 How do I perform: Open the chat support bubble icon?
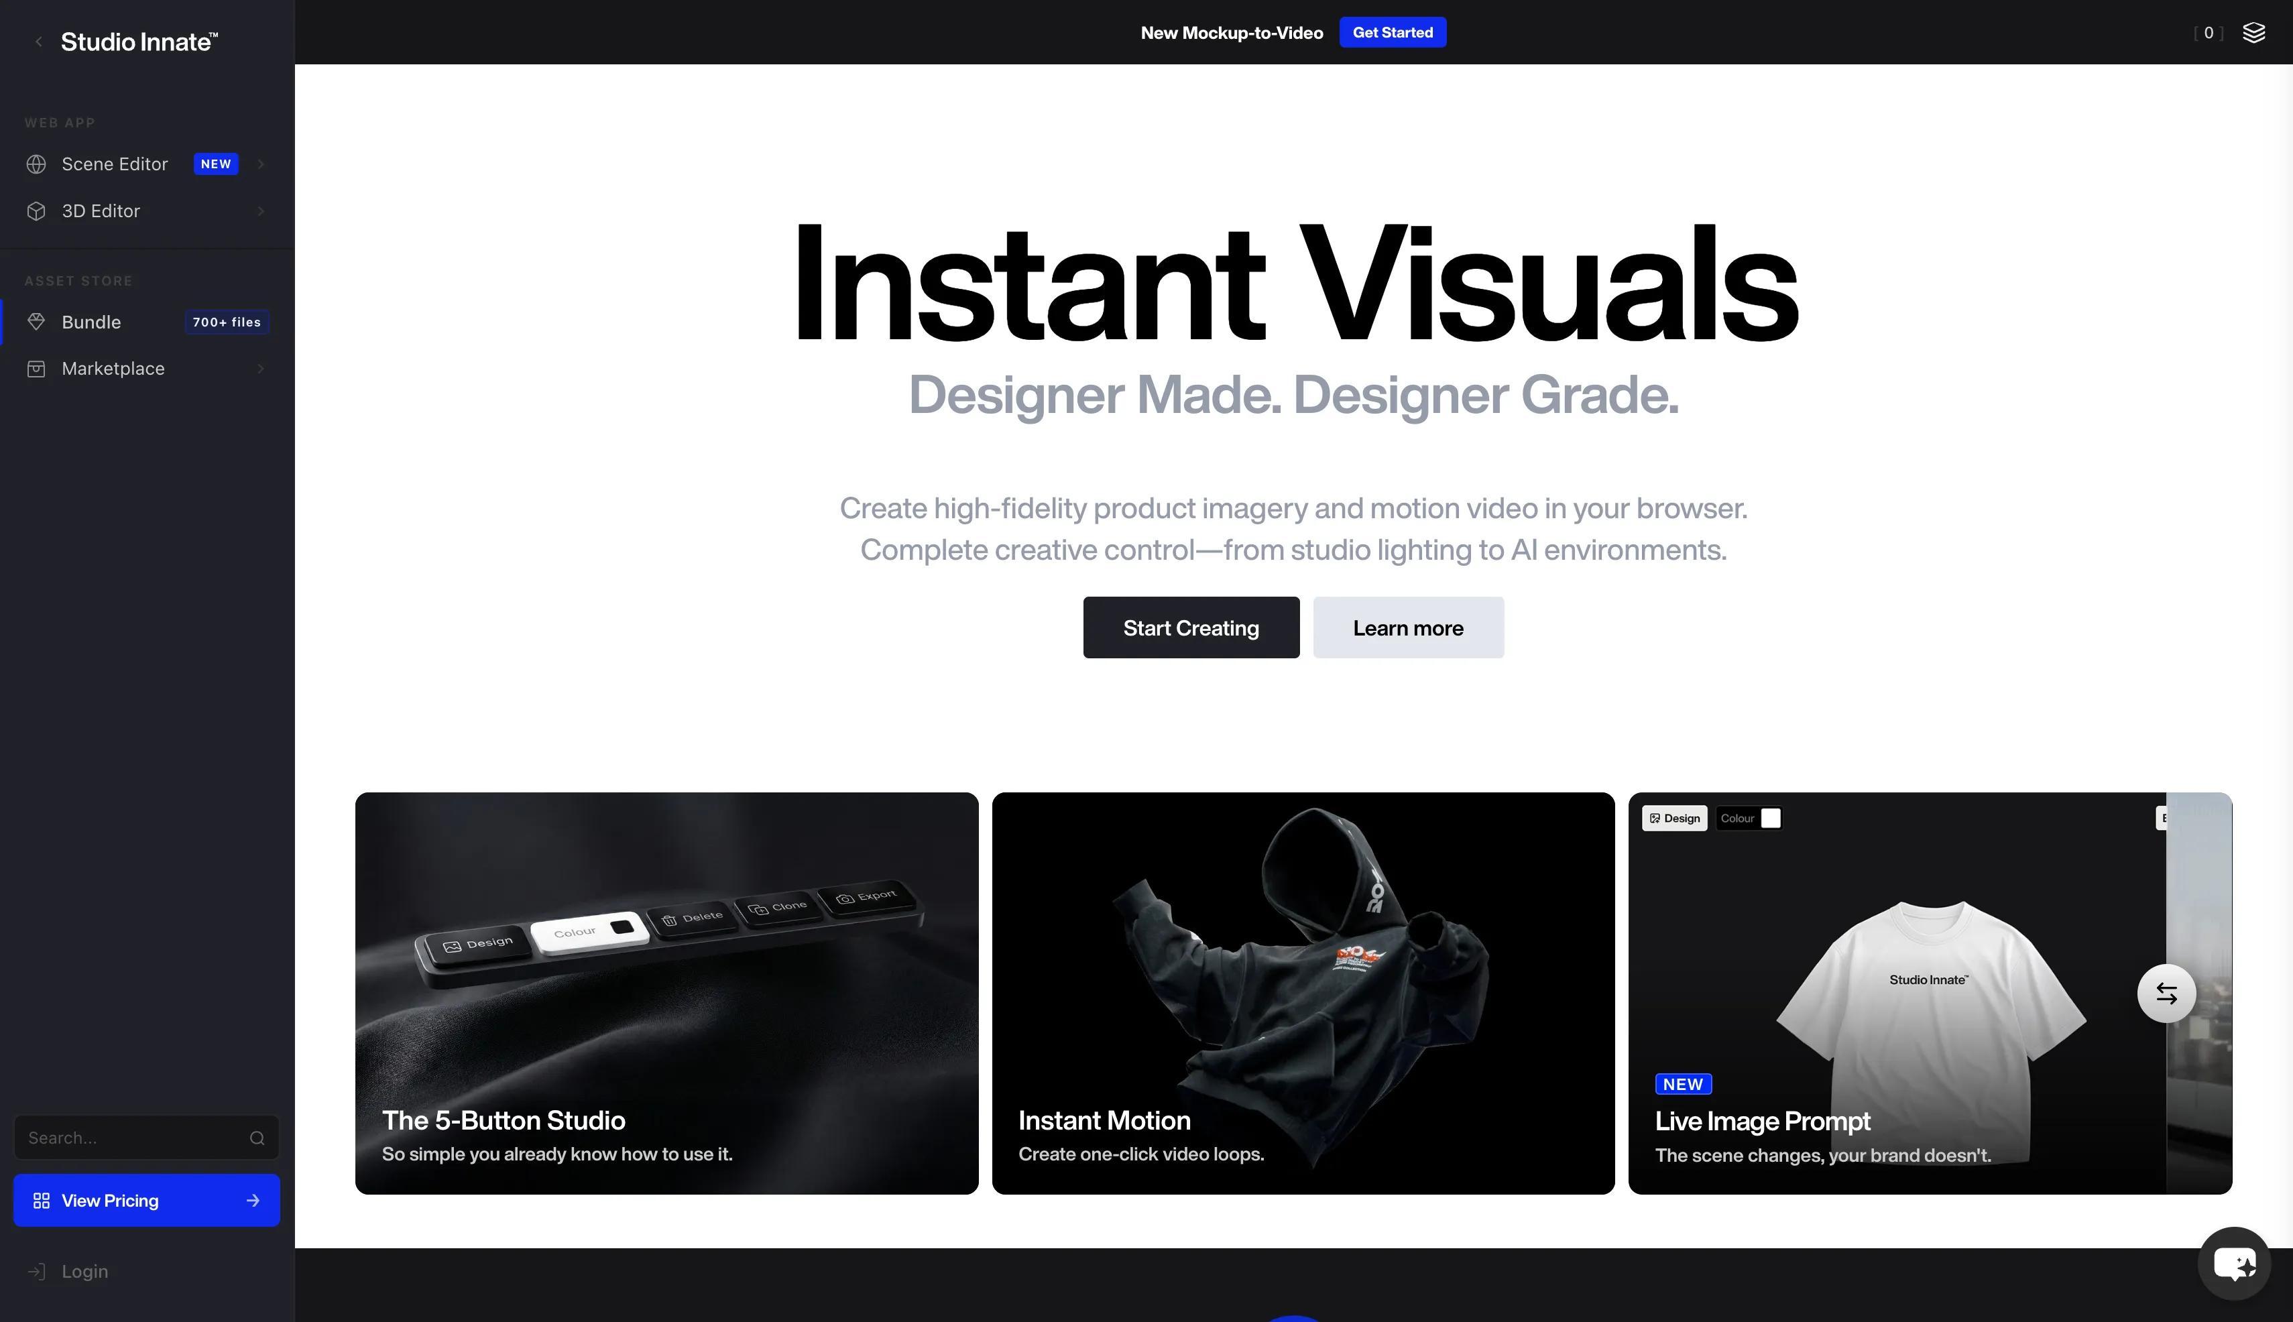pyautogui.click(x=2234, y=1263)
